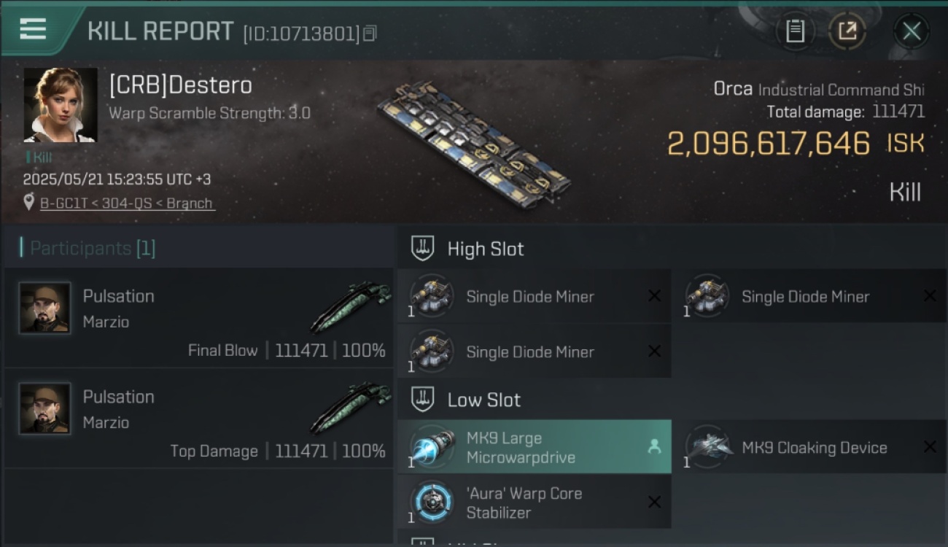Toggle the MK9 Large Microwarpdrive person marker
This screenshot has height=547, width=948.
[x=654, y=447]
